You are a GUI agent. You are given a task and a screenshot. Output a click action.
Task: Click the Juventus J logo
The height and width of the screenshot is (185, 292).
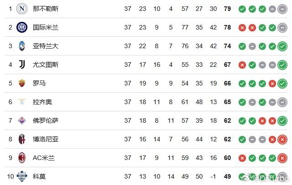tap(22, 65)
